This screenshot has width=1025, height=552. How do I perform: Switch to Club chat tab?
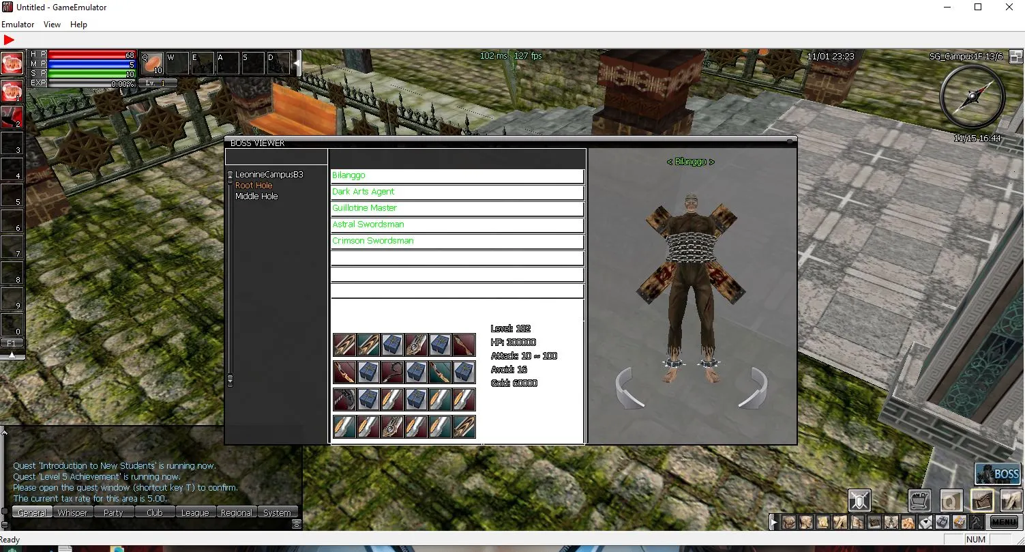coord(154,512)
